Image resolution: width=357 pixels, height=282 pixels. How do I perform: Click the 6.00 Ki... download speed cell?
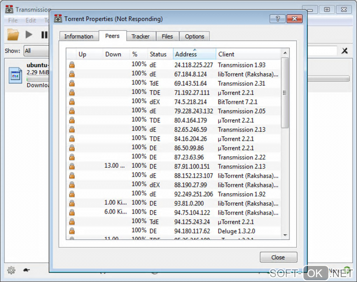click(115, 212)
